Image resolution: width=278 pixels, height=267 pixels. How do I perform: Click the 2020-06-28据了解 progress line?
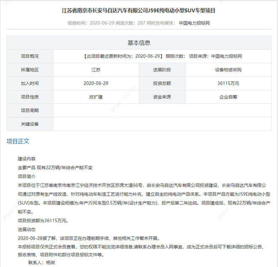point(88,238)
